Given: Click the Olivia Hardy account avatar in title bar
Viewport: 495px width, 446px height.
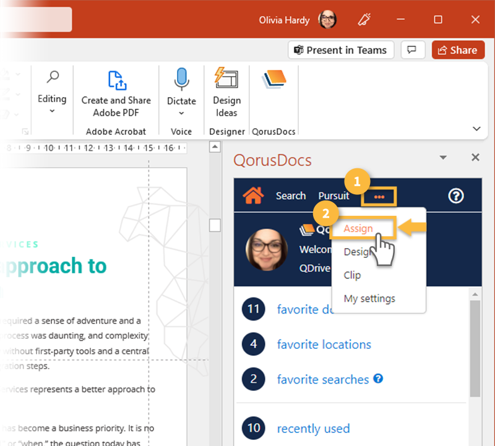Looking at the screenshot, I should point(327,20).
